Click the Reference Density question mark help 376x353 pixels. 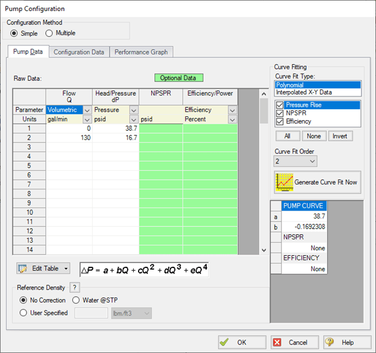pos(75,287)
